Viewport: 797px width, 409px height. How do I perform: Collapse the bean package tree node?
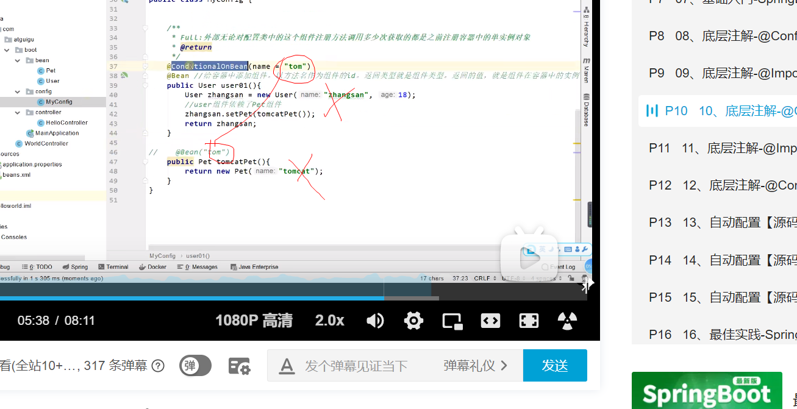pos(19,60)
